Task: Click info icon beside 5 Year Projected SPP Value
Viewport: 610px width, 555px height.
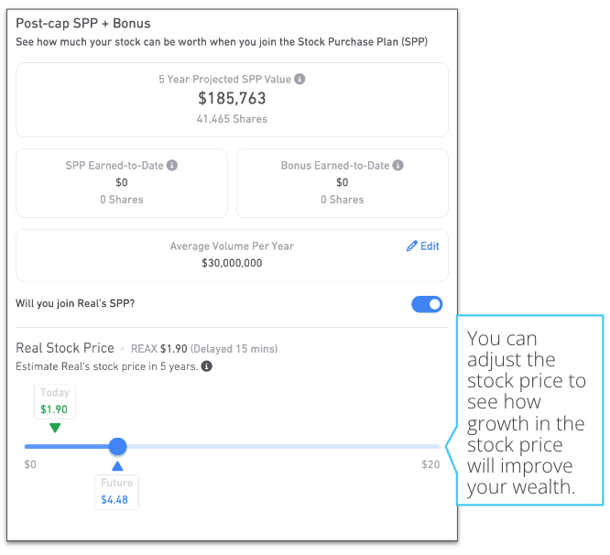Action: pos(300,79)
